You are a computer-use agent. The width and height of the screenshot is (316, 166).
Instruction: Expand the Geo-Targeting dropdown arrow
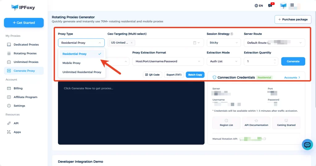pos(199,43)
